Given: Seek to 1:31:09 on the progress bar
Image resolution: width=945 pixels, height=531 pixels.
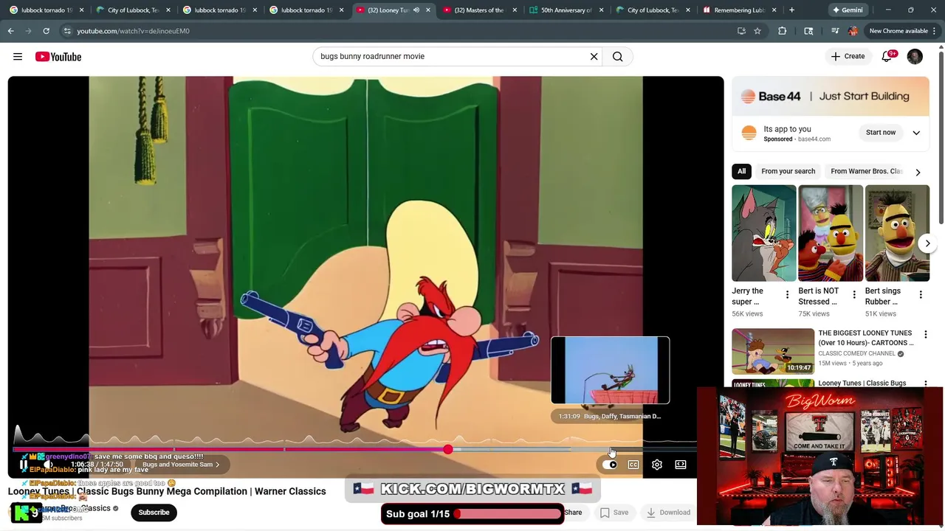Looking at the screenshot, I should (x=611, y=449).
